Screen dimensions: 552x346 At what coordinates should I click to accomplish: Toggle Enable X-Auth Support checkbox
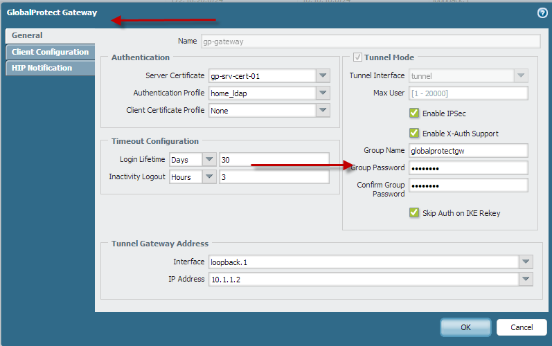tap(414, 133)
